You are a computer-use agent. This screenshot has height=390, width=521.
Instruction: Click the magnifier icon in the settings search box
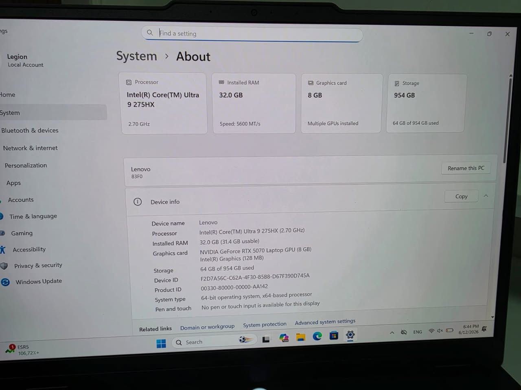[150, 32]
